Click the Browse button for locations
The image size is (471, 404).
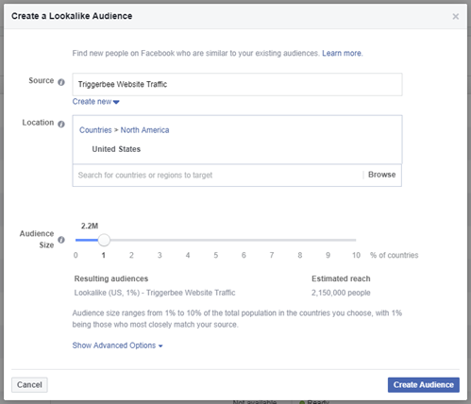pyautogui.click(x=382, y=175)
